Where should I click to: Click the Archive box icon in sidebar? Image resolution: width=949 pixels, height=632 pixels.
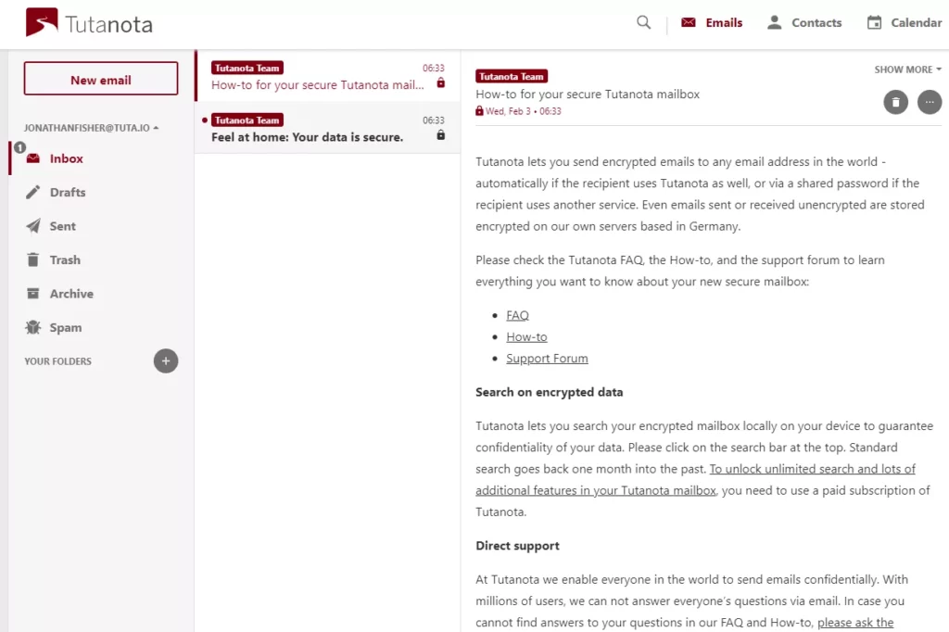[x=33, y=294]
